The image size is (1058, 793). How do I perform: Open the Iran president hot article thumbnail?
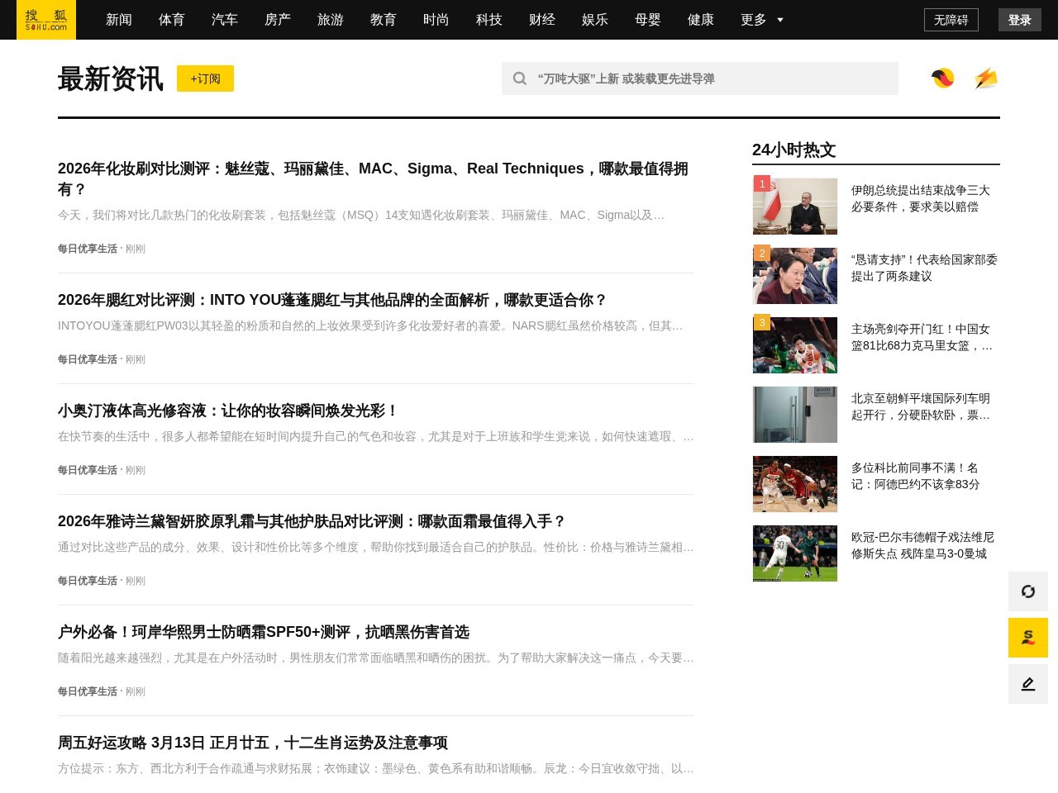point(795,207)
